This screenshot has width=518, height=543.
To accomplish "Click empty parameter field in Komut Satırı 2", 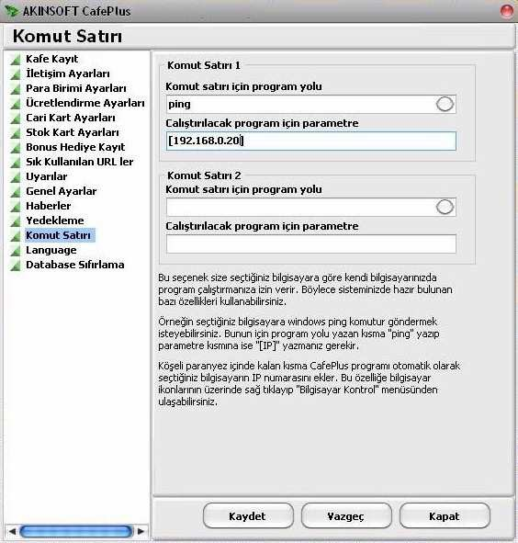I will click(311, 243).
